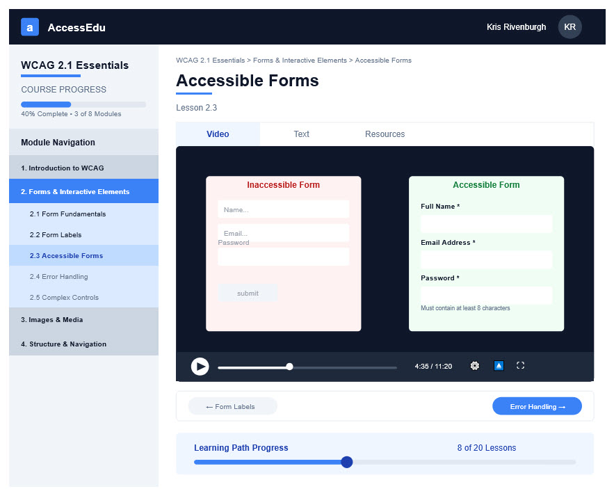614x489 pixels.
Task: Open the KR profile avatar
Action: (x=569, y=26)
